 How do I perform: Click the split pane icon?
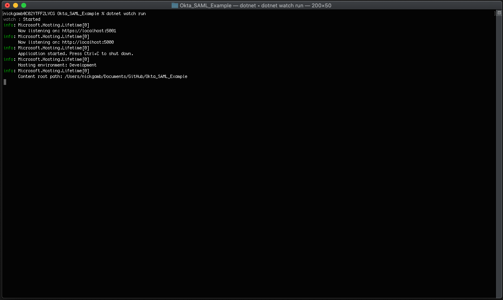[499, 13]
